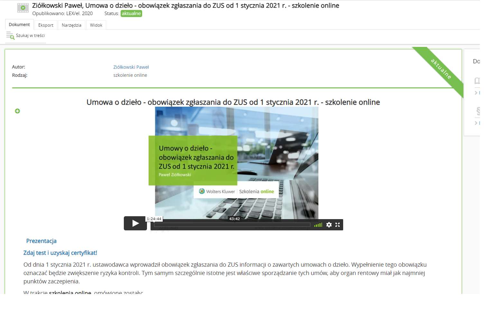The height and width of the screenshot is (329, 494).
Task: Switch to the Dokument tab
Action: 19,25
